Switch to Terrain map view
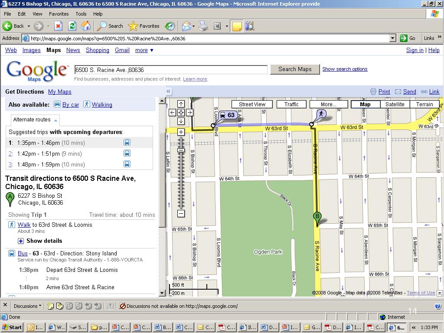The width and height of the screenshot is (444, 333). coord(424,104)
